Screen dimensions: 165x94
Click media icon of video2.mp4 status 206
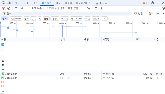pos(3,74)
